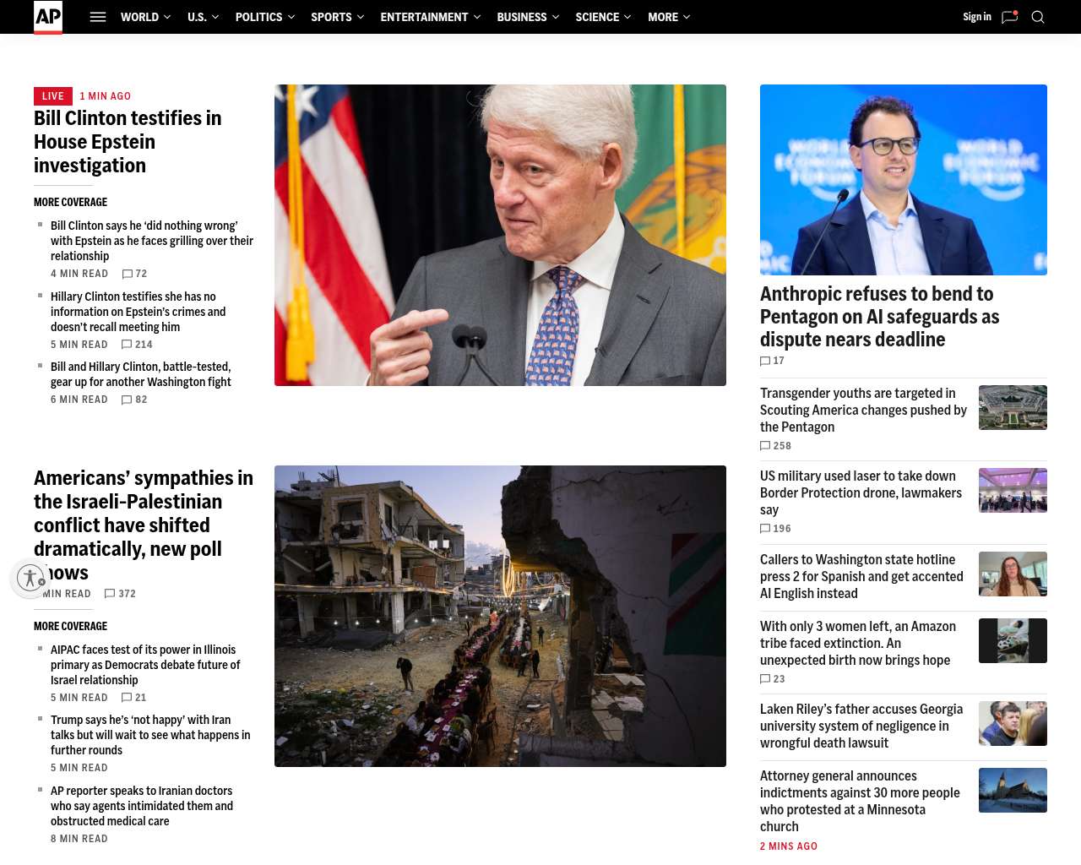Open the 372 comments icon on poll story
The width and height of the screenshot is (1081, 865).
[110, 594]
